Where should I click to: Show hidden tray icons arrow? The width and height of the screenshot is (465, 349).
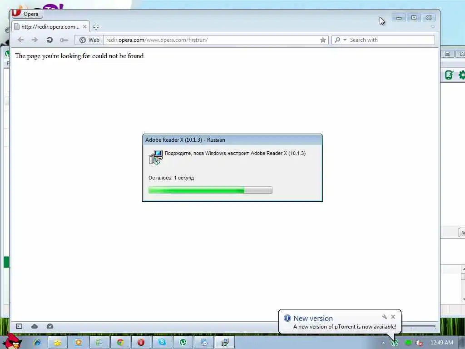pos(383,343)
